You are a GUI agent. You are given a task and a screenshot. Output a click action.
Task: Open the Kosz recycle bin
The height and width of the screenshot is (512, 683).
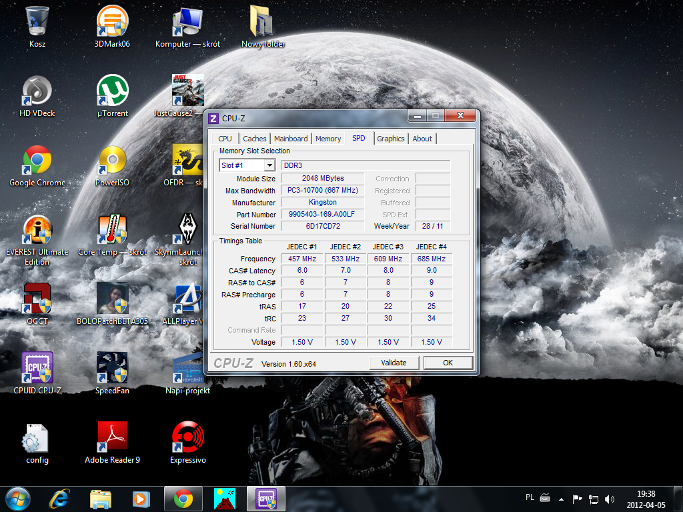(x=37, y=22)
